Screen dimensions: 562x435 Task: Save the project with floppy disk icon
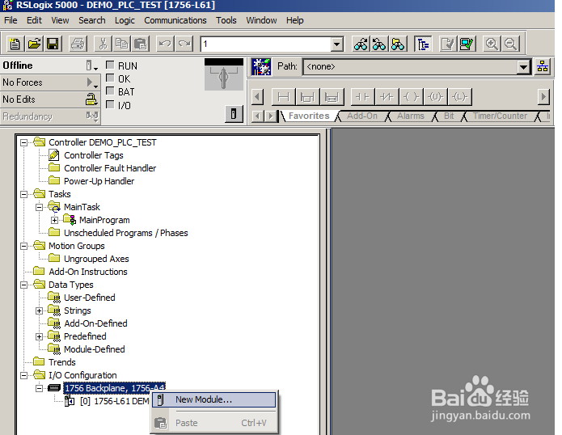pyautogui.click(x=53, y=44)
